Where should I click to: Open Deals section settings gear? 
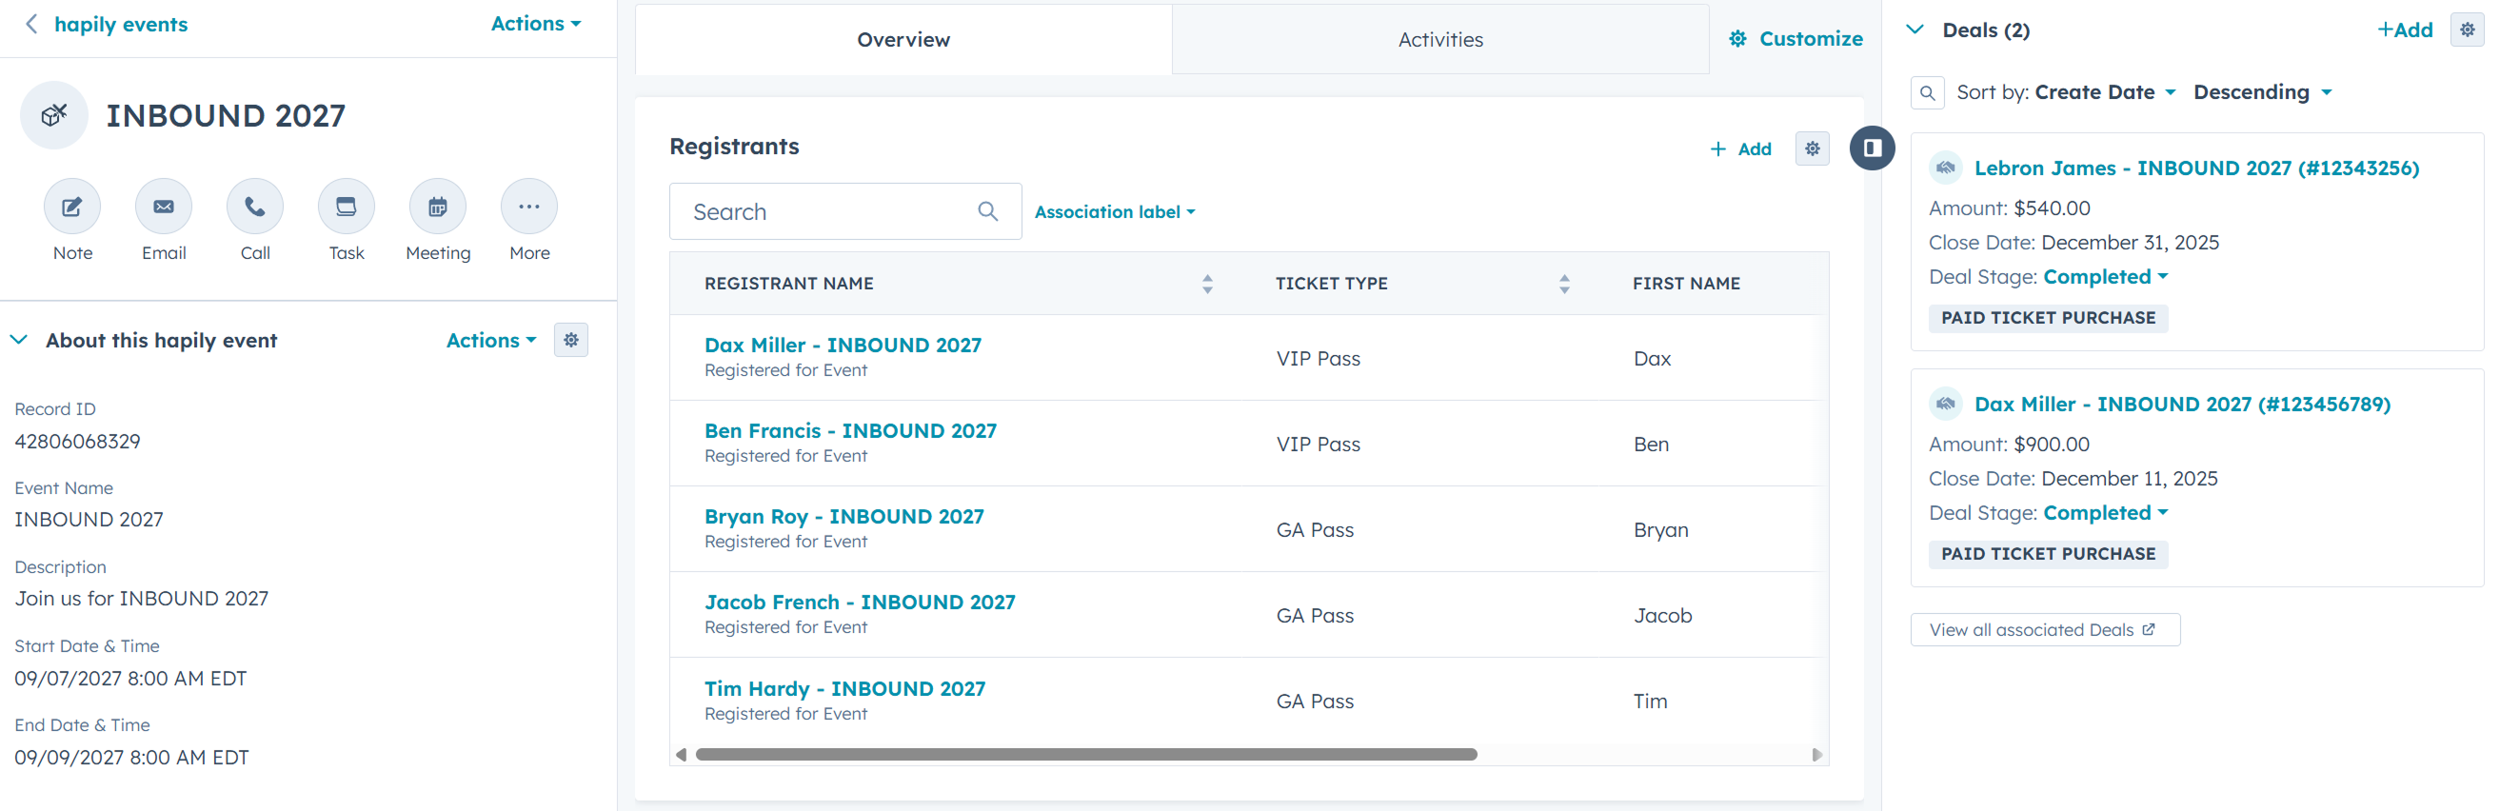[2467, 30]
